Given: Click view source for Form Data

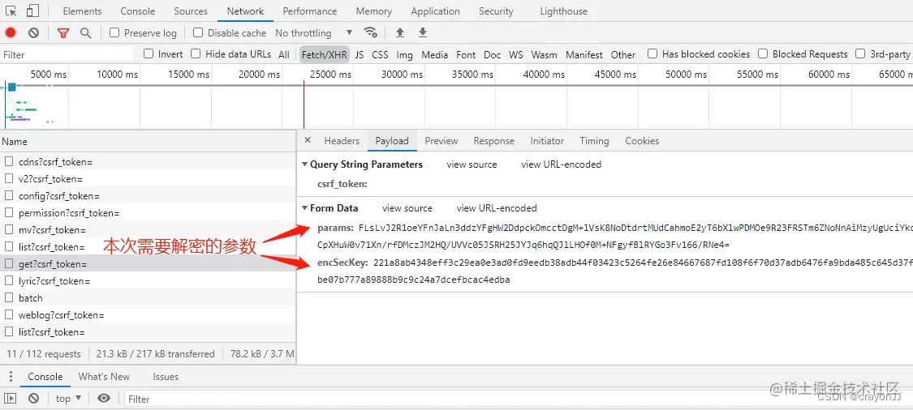Looking at the screenshot, I should click(x=407, y=208).
